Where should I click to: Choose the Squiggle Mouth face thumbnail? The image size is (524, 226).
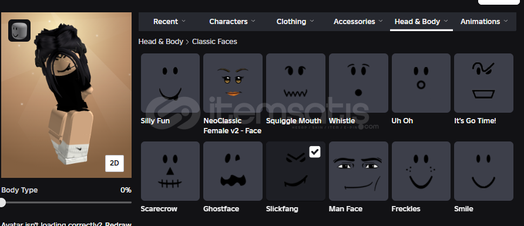[295, 83]
